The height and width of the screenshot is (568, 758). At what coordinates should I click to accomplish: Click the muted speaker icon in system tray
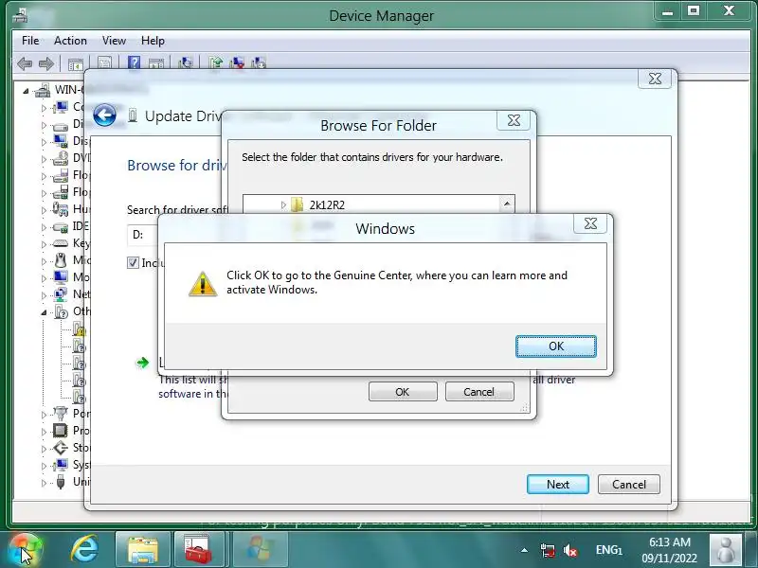(x=570, y=550)
